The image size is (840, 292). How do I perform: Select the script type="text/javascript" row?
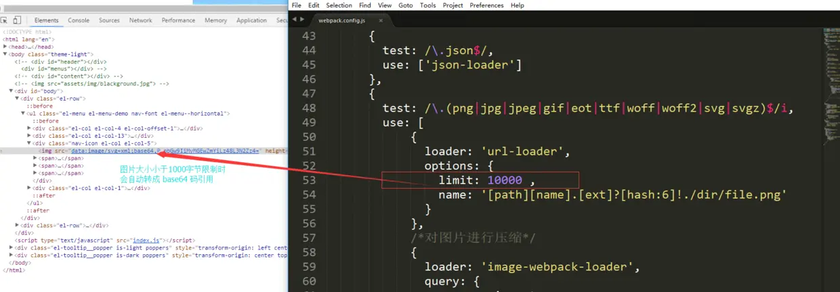point(105,240)
